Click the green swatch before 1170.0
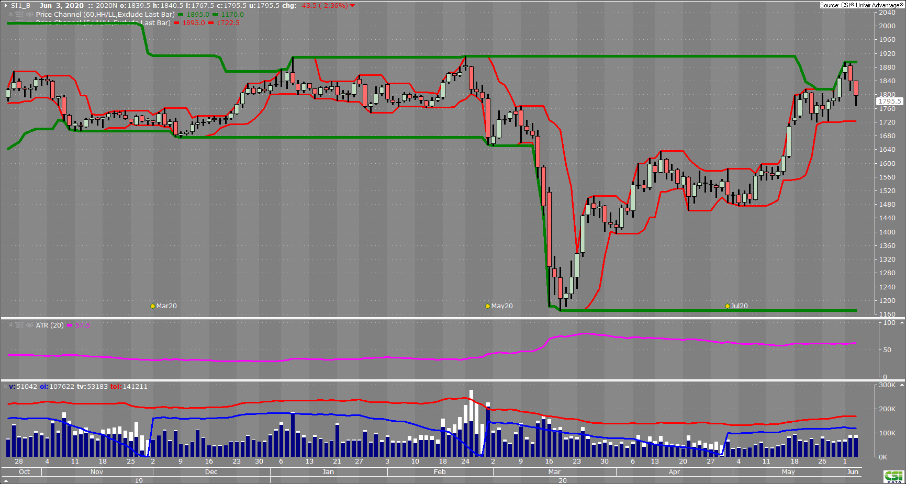 tap(215, 15)
